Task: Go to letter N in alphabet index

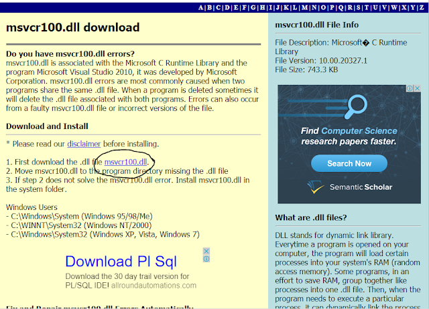Action: click(314, 7)
